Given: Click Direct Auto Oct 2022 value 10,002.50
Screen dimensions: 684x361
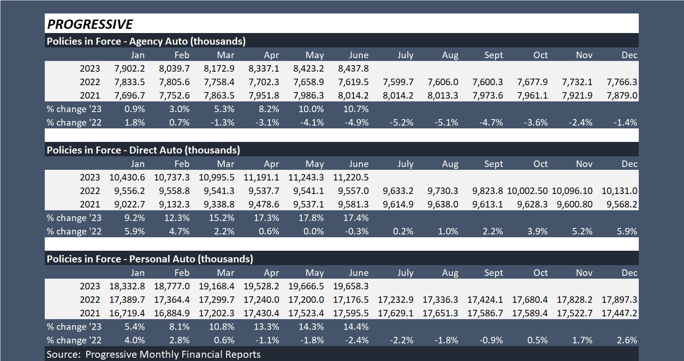Looking at the screenshot, I should click(527, 191).
